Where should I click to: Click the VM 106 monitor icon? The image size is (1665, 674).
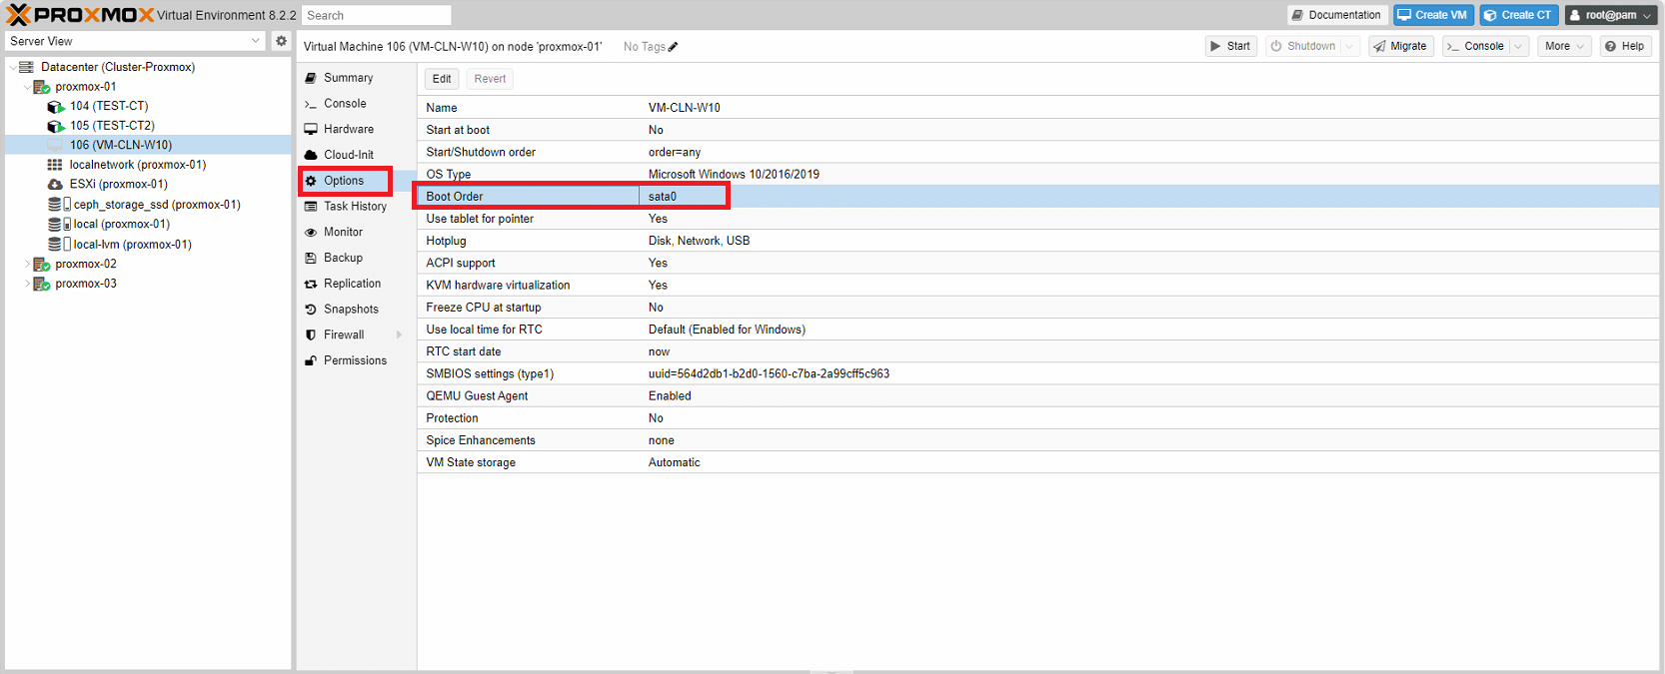(55, 145)
